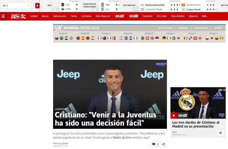Select the England flag in Grupo G
Screen dimensions: 228x149
(200, 38)
